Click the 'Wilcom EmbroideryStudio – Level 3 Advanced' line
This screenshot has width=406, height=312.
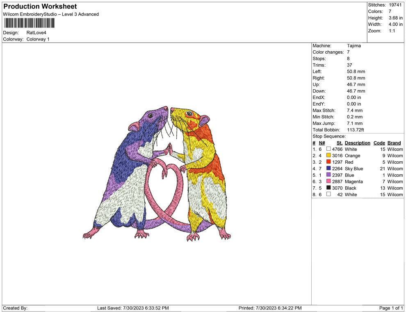(x=51, y=14)
